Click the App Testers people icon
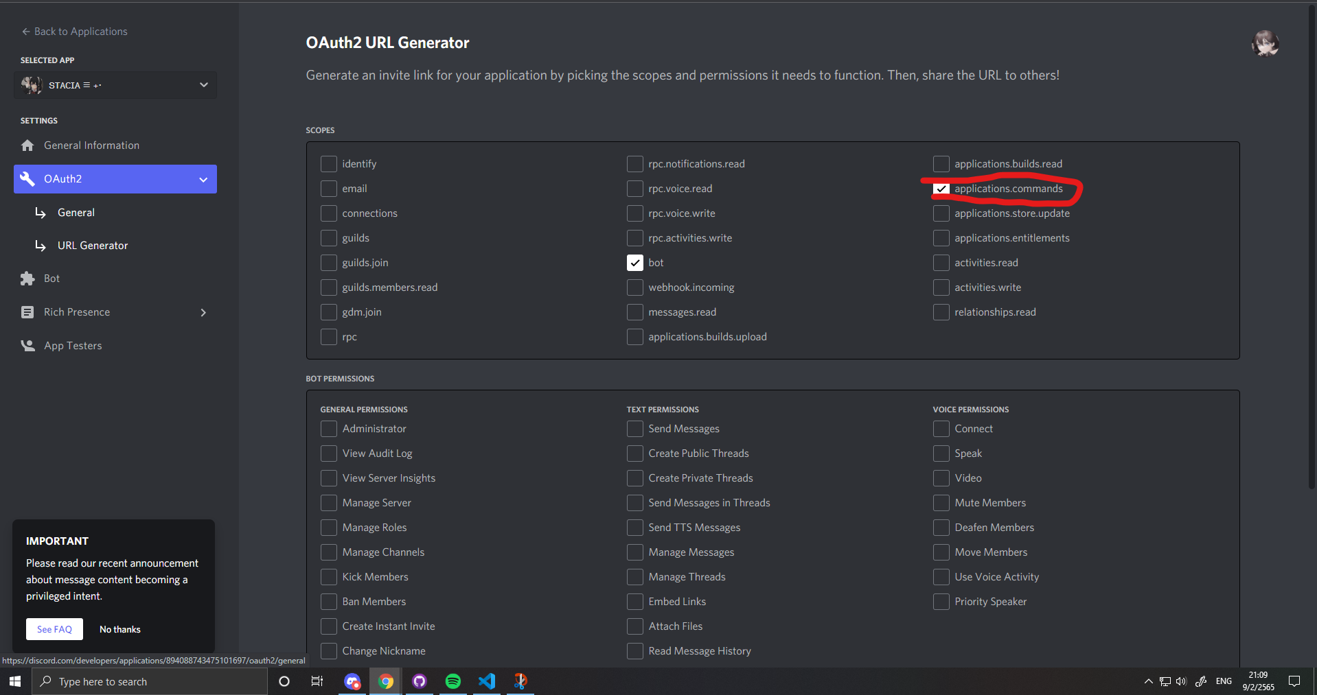Viewport: 1317px width, 695px height. [27, 346]
